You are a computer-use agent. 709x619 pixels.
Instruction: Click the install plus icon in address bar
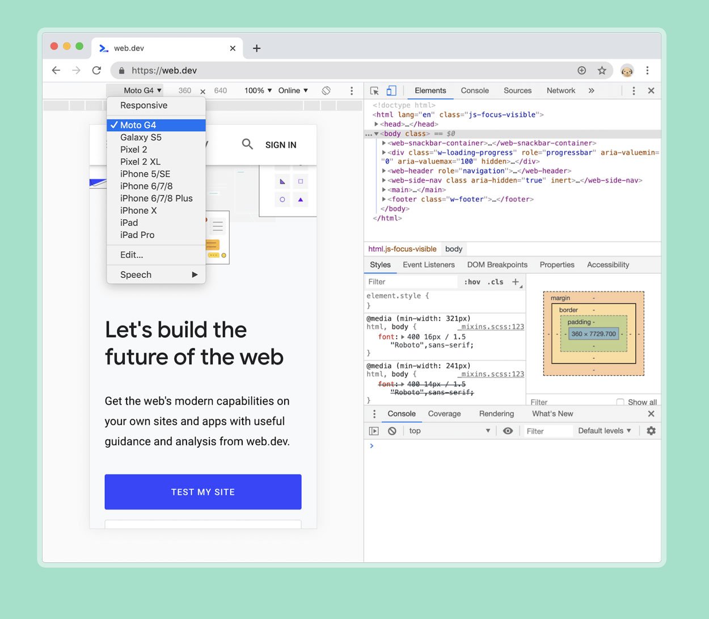(x=581, y=70)
